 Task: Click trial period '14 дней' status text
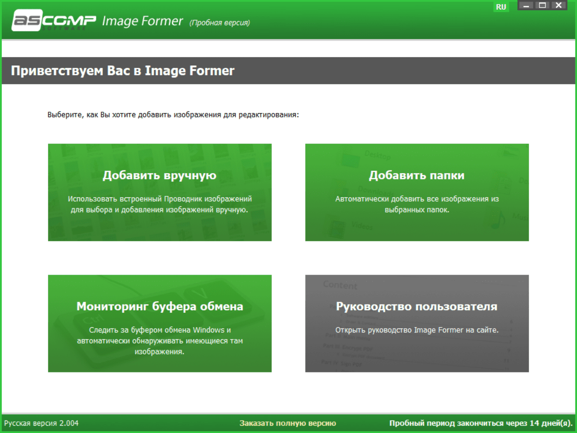click(481, 423)
